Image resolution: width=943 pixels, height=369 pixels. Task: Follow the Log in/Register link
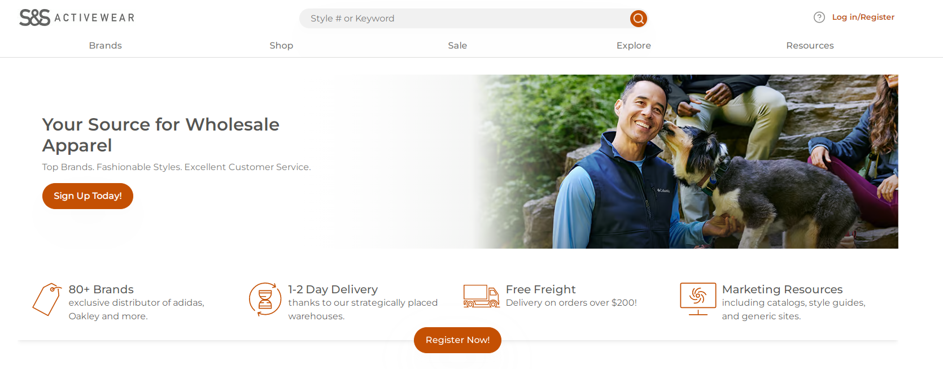(x=863, y=18)
